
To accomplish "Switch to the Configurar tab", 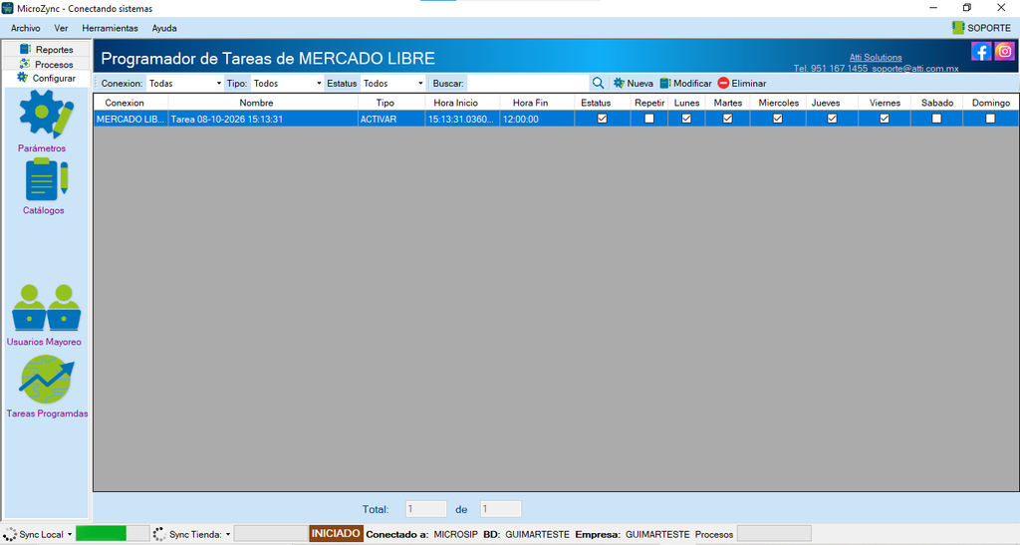I will coord(46,78).
